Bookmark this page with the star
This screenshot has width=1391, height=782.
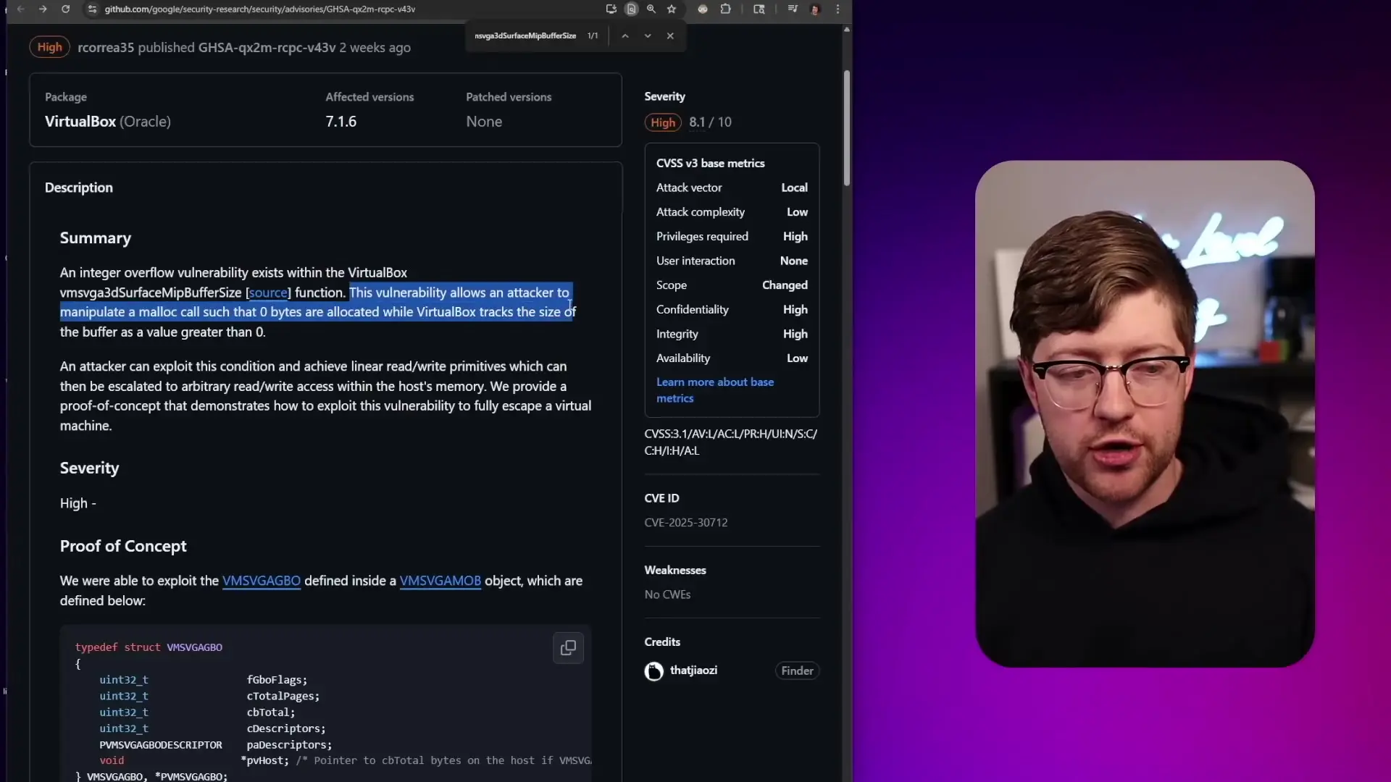tap(672, 9)
